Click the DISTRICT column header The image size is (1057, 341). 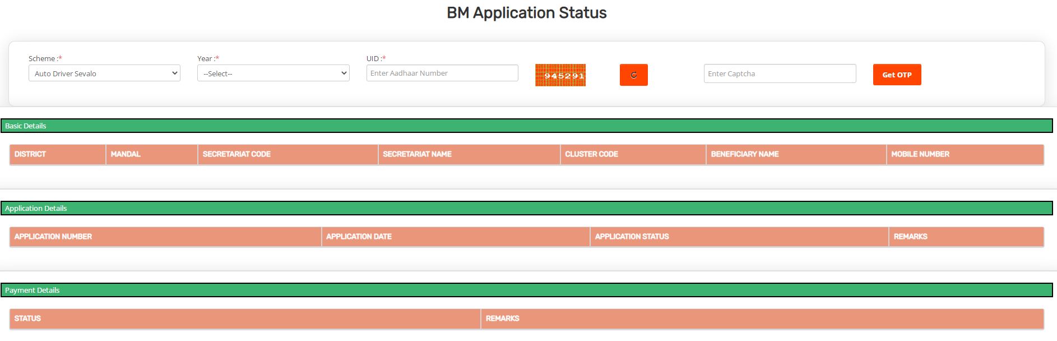click(30, 154)
